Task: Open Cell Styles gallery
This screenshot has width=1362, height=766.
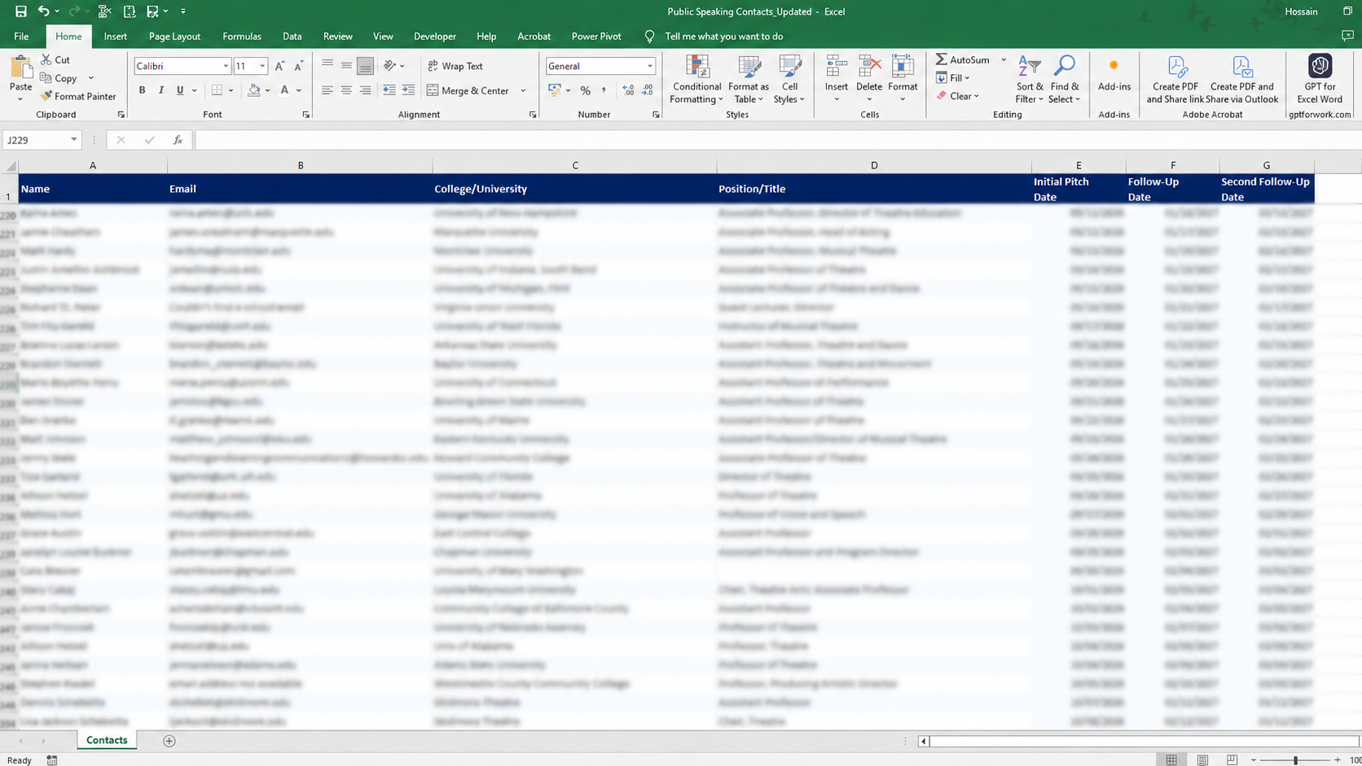Action: click(x=789, y=79)
